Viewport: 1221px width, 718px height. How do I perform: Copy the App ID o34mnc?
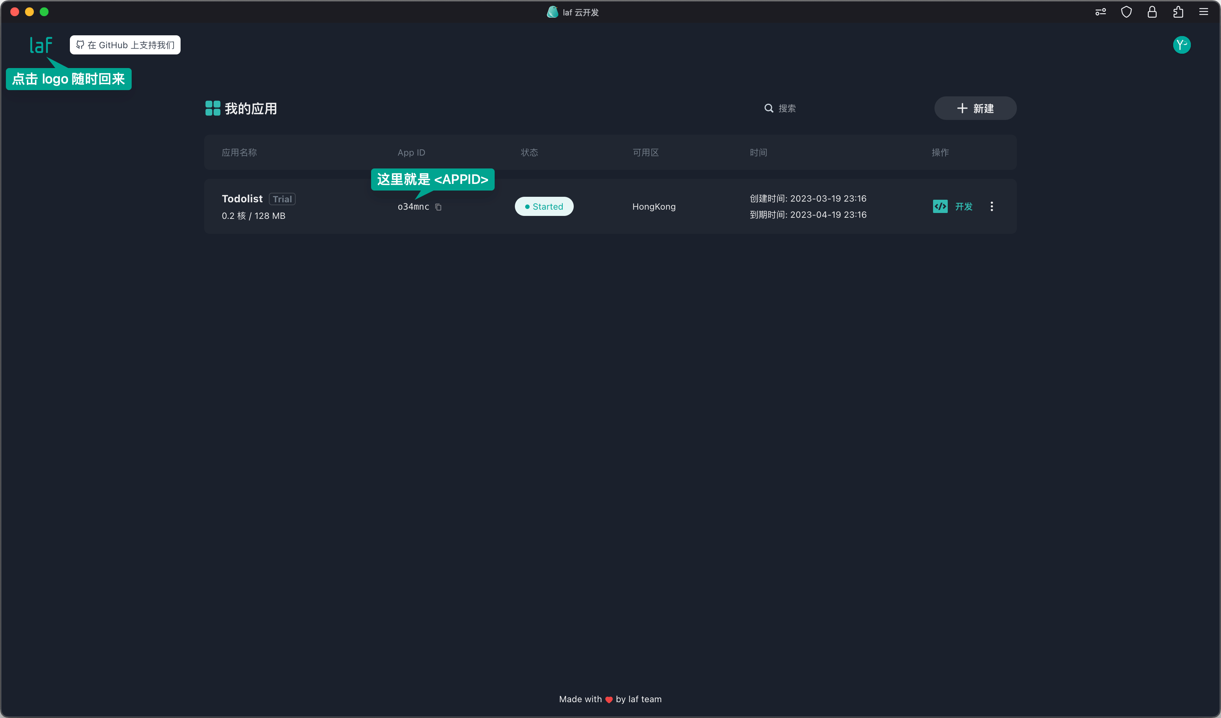438,207
